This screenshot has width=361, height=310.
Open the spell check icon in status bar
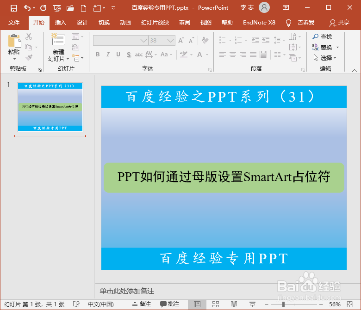[x=76, y=304]
